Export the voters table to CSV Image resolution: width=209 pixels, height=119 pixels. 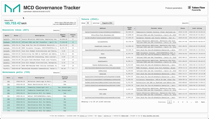107,23
